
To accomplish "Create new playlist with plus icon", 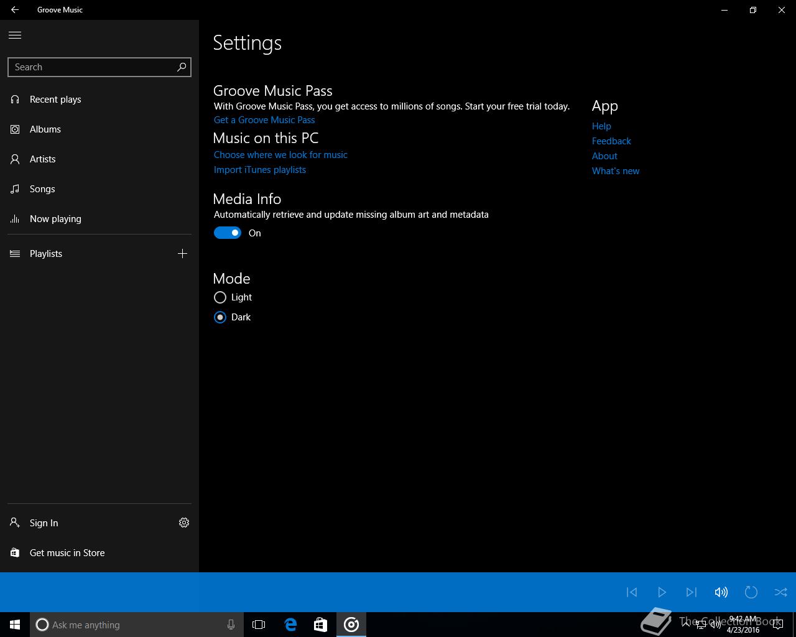I will 182,254.
